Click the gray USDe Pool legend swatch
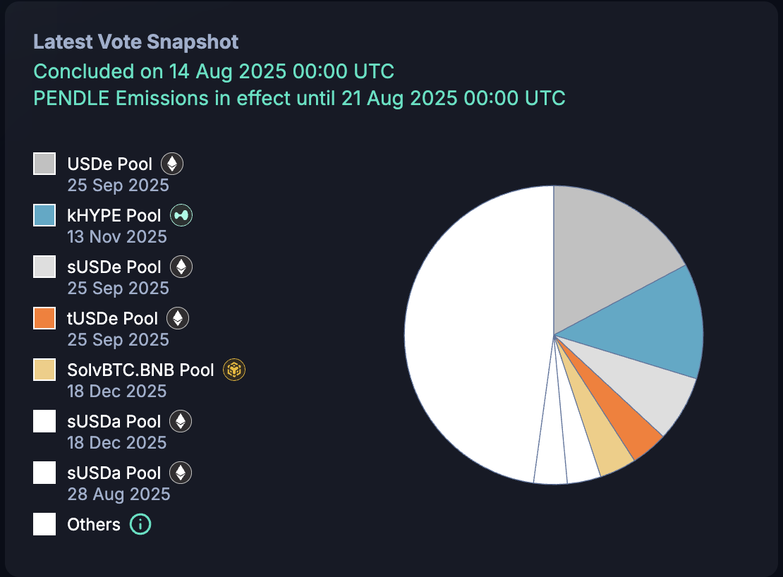783x577 pixels. (44, 164)
